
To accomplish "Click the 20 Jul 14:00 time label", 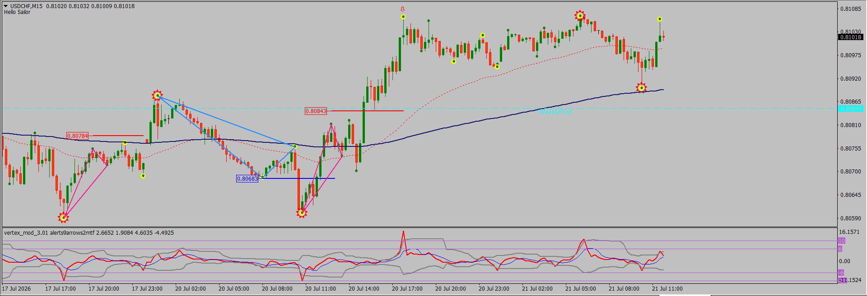I will point(364,289).
